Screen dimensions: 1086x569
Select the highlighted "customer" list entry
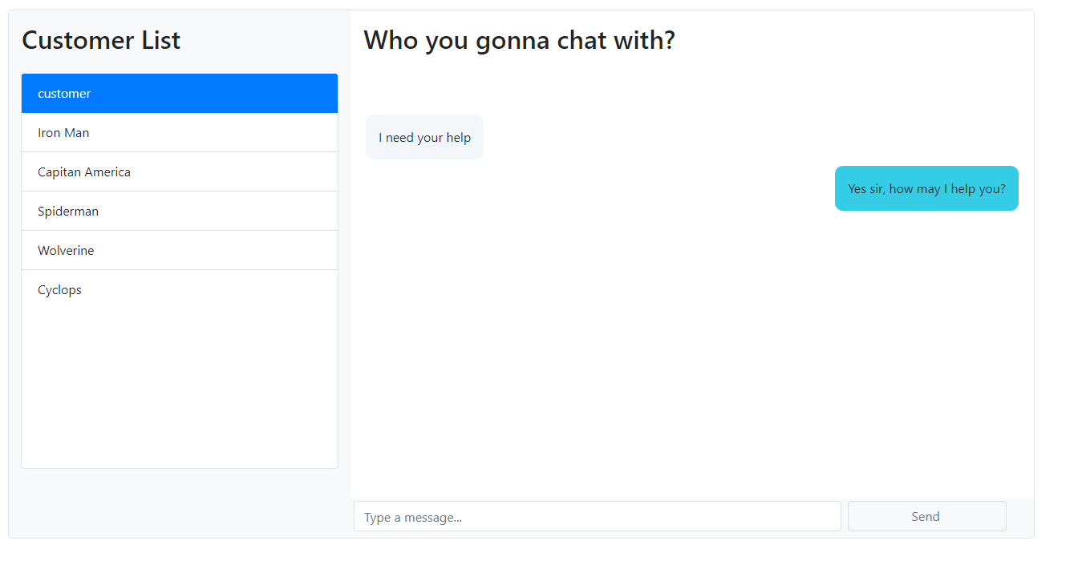coord(180,93)
